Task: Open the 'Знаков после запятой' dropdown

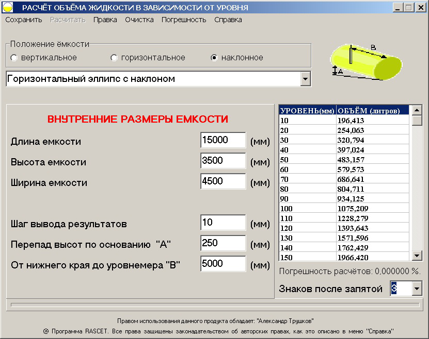Action: (416, 289)
